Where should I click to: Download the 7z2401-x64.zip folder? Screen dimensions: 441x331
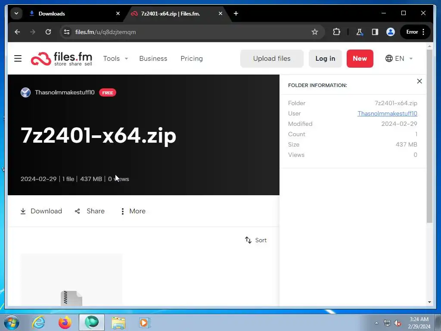point(41,211)
